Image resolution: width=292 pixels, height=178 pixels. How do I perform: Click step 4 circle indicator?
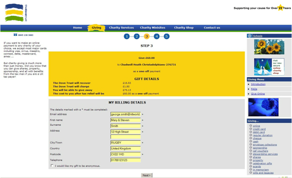coord(157,36)
